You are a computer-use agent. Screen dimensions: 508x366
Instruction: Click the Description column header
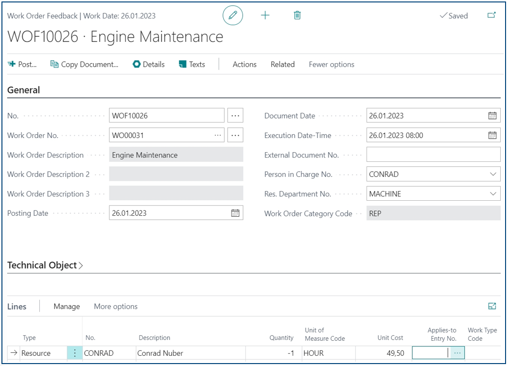tap(154, 338)
